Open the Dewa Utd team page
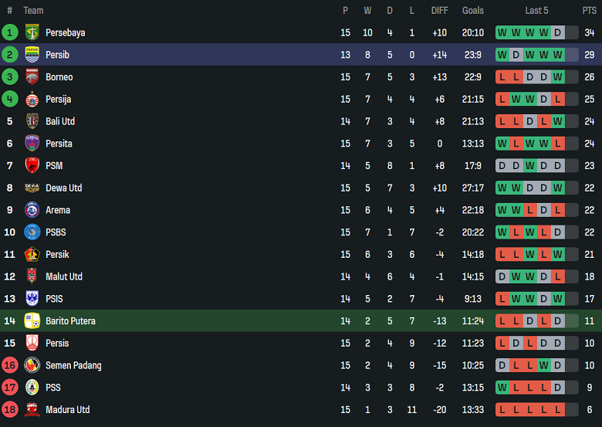Screen dimensions: 602x427 63,188
